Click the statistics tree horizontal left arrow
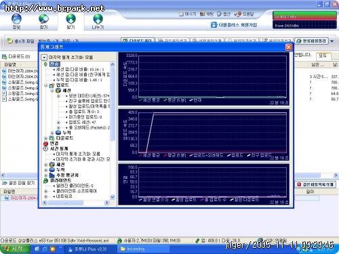339x254 pixels. tap(45, 203)
